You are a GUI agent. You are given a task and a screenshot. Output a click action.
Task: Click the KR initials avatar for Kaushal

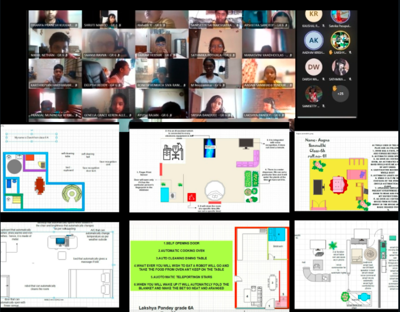click(313, 15)
